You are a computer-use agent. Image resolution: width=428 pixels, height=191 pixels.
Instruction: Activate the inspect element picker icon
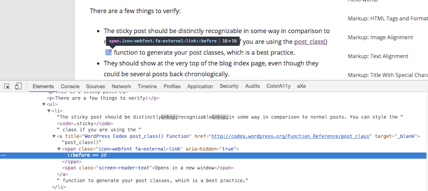tap(7, 86)
